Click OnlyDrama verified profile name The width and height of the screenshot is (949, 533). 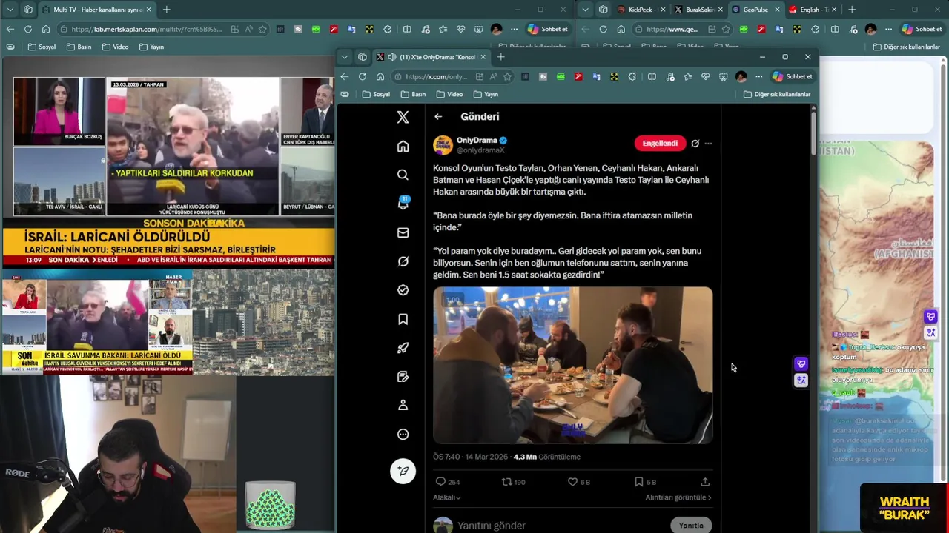click(x=477, y=140)
